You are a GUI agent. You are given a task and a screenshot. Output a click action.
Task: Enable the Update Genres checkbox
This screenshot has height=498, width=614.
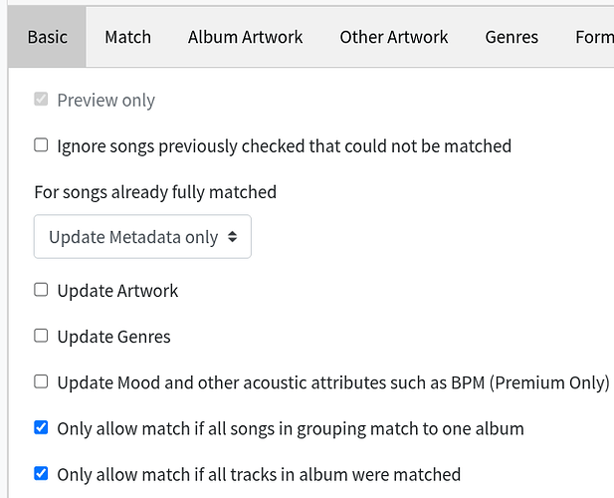tap(41, 336)
